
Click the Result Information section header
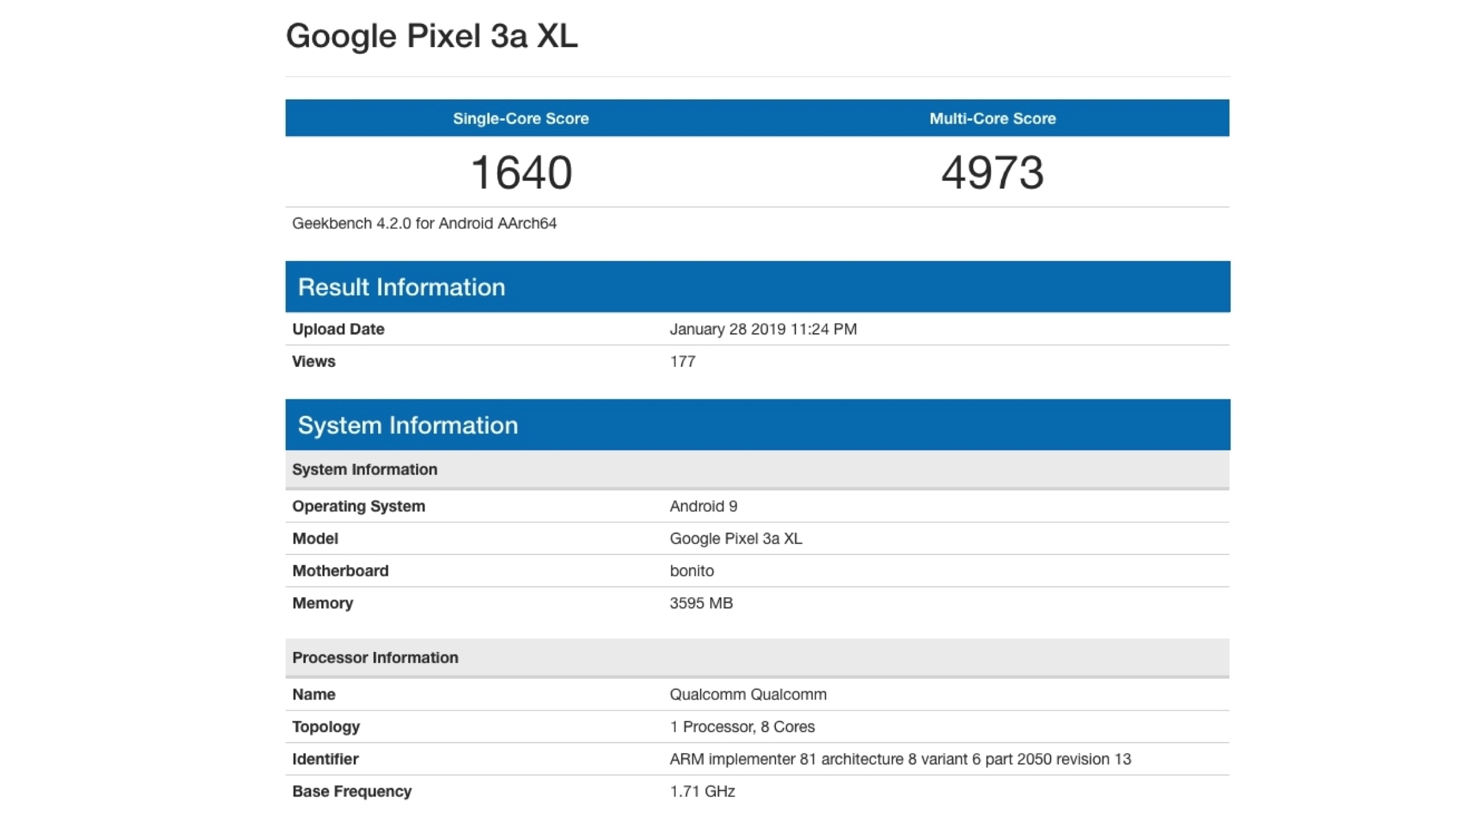coord(401,287)
